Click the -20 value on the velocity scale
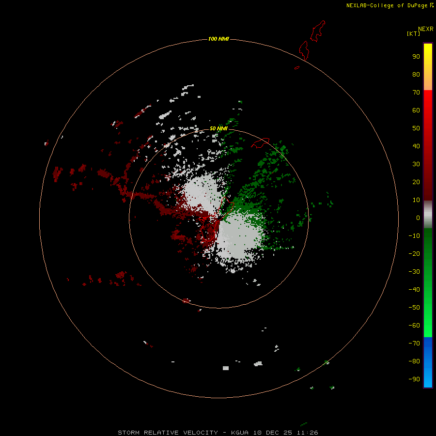 click(414, 254)
